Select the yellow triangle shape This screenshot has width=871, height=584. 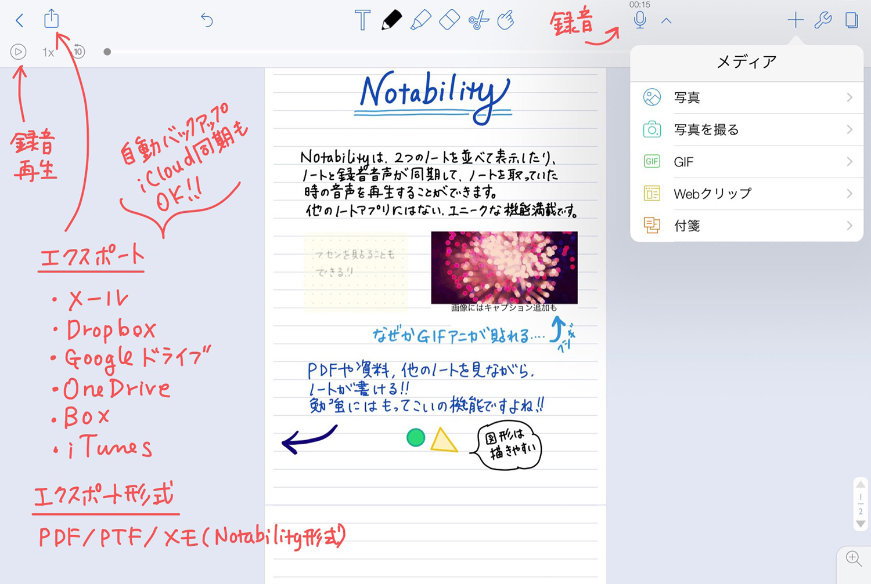444,440
